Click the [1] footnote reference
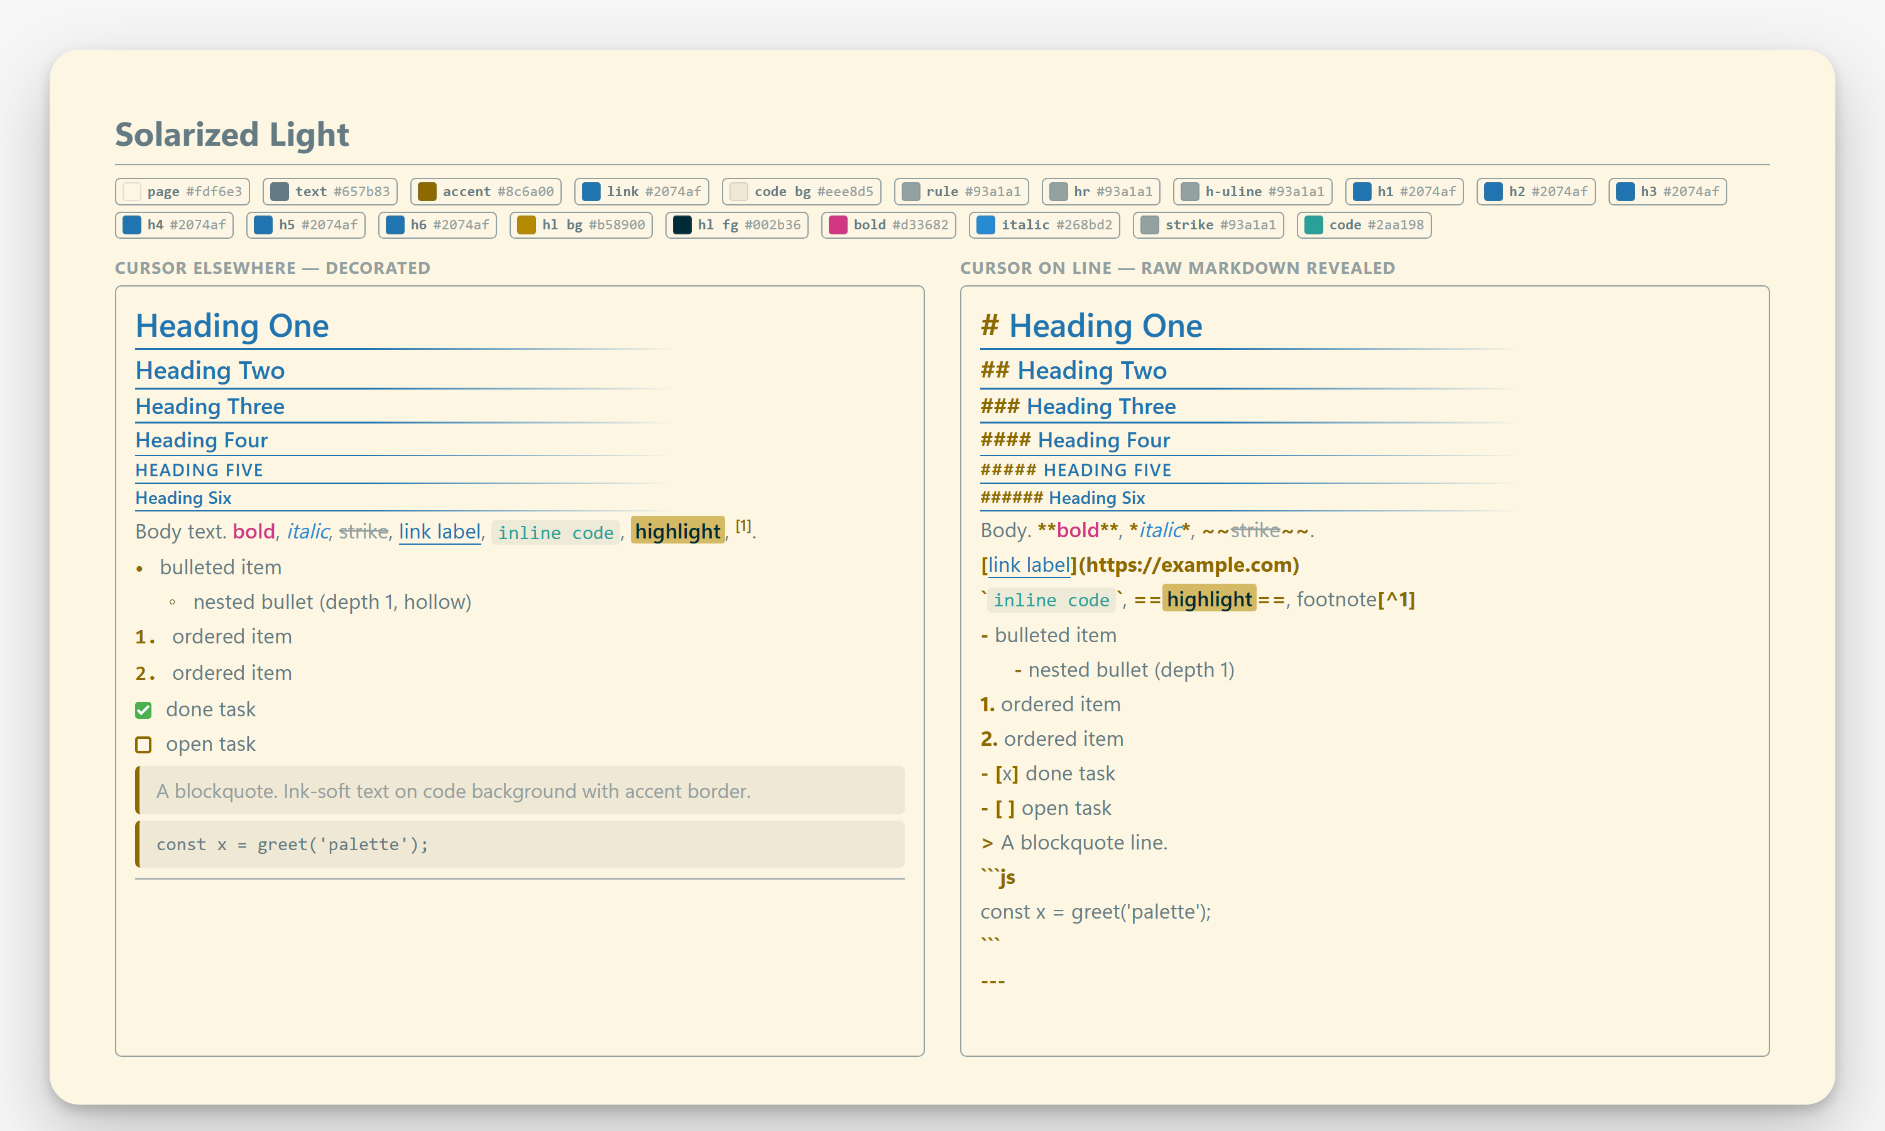This screenshot has height=1131, width=1885. pos(744,526)
